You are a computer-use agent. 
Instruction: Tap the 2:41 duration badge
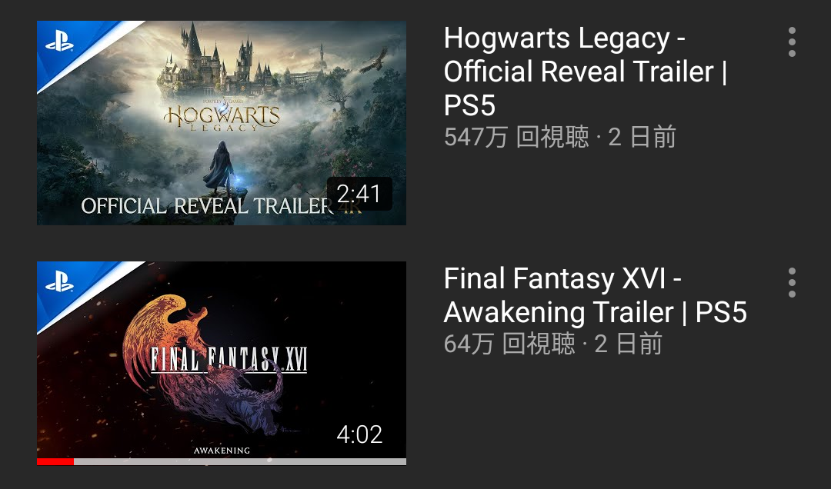click(x=359, y=194)
